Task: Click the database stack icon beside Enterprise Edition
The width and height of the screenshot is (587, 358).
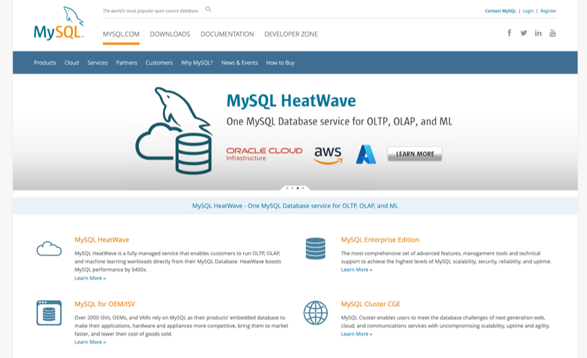Action: coord(316,249)
